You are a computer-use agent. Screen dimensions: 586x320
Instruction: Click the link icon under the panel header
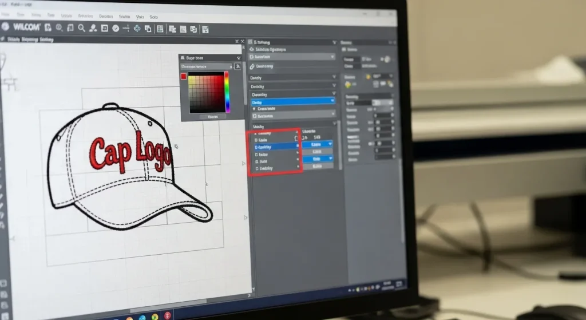point(252,66)
